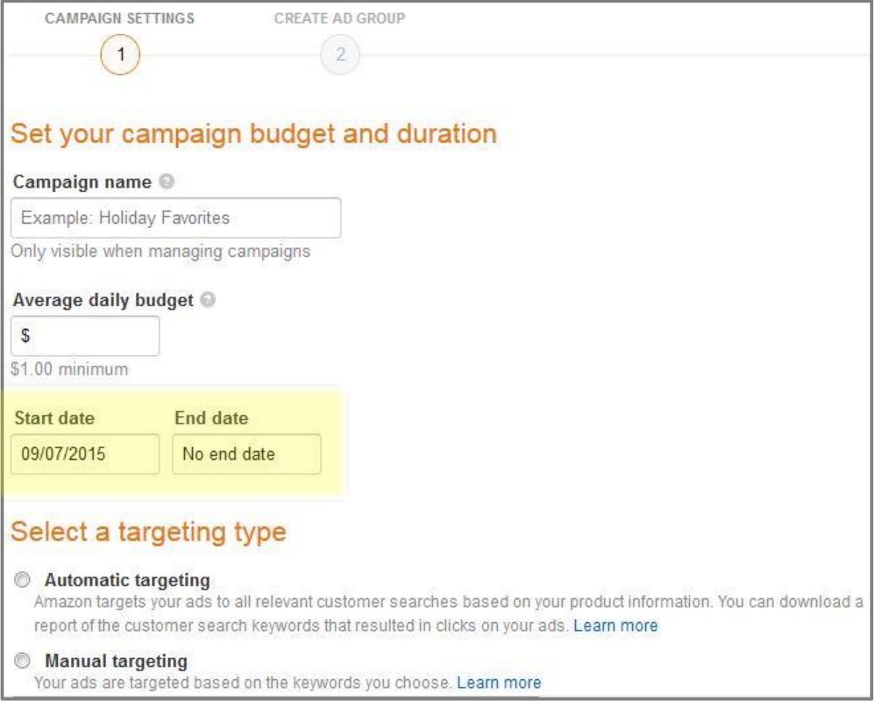
Task: Go to the Campaign Settings step
Action: (120, 18)
